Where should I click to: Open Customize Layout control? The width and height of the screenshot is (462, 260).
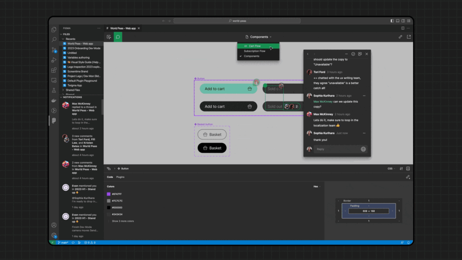(409, 21)
